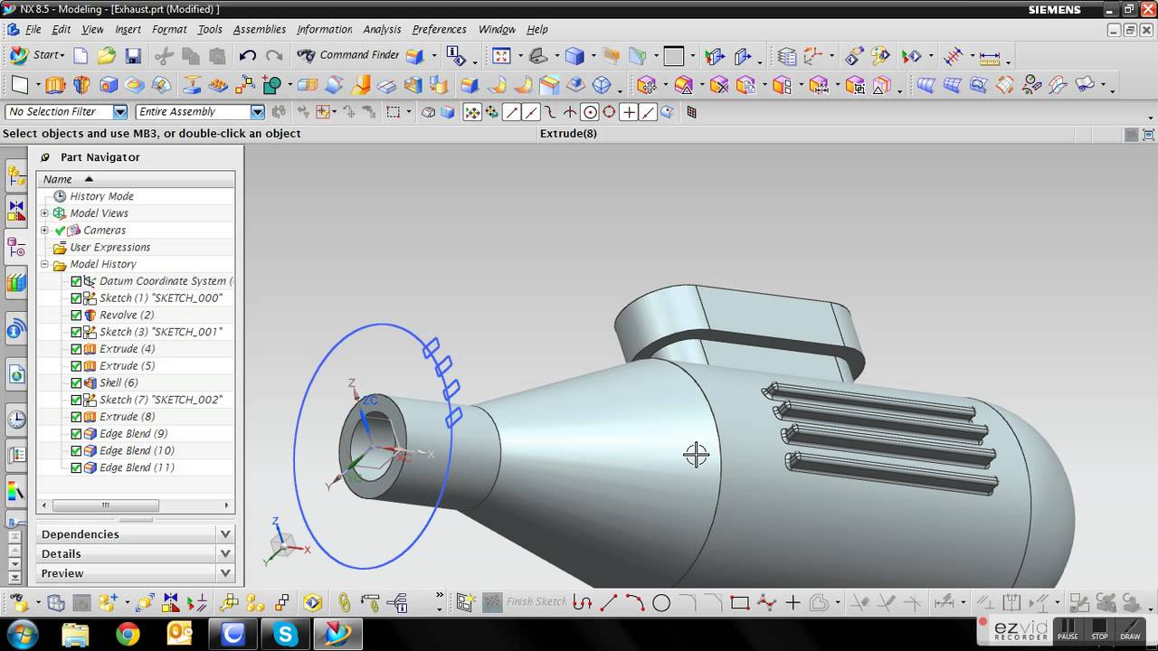Click the Part Navigator icon in header

(x=45, y=157)
